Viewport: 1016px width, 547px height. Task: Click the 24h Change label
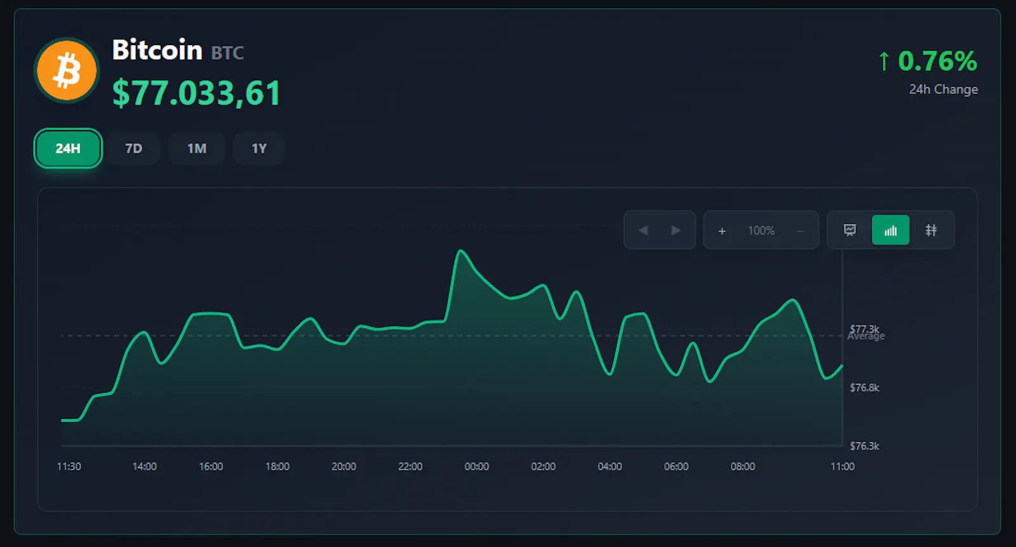(x=943, y=89)
